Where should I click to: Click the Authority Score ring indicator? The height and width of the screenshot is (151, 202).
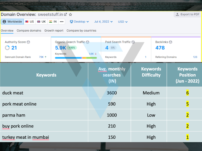[7, 48]
